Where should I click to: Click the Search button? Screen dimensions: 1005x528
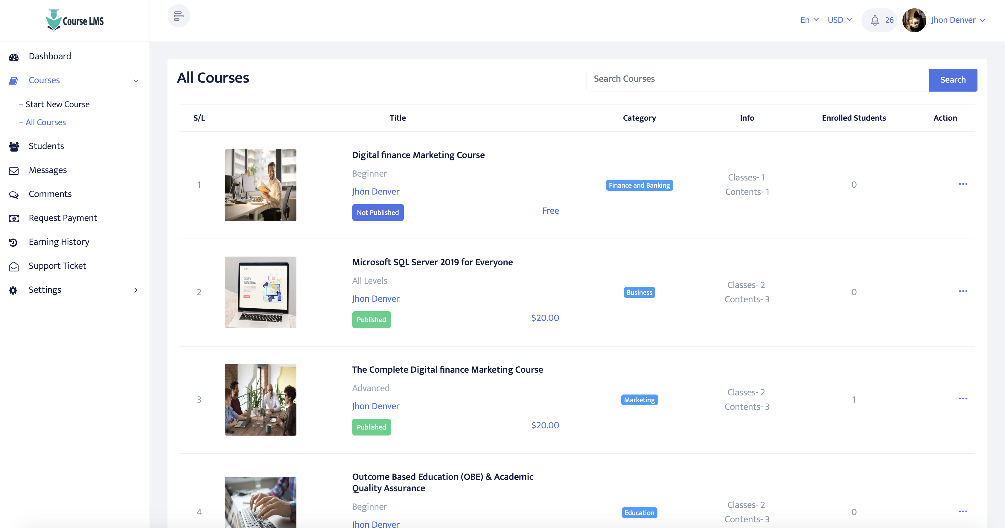click(x=953, y=80)
